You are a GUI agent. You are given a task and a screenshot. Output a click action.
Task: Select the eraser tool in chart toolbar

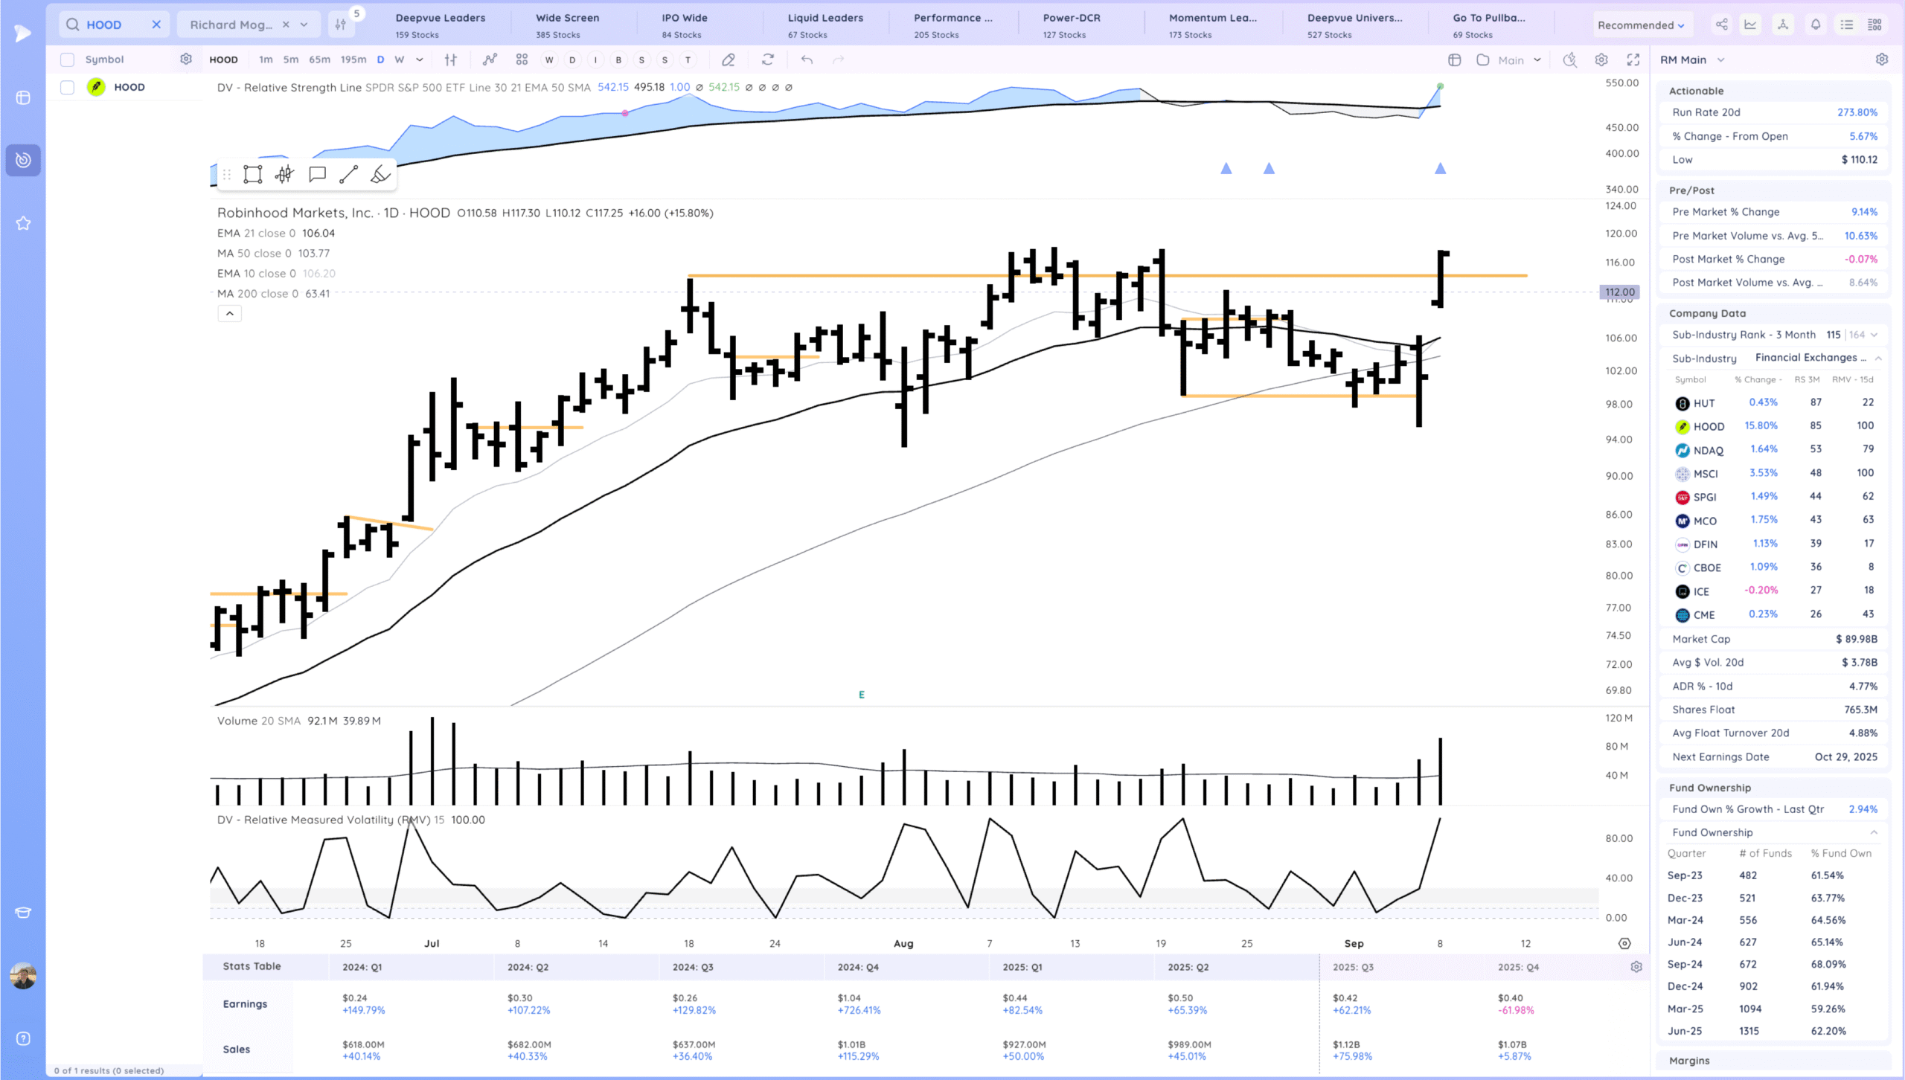pos(729,60)
